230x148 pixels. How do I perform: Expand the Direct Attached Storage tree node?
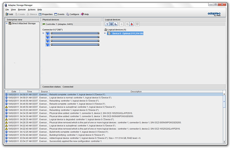point(6,23)
